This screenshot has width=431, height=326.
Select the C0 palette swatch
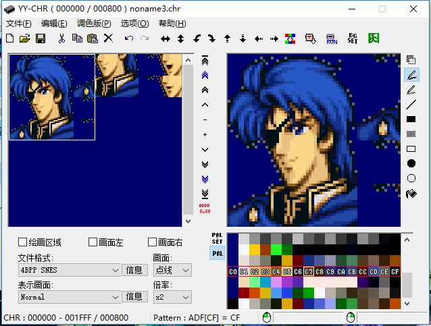coord(233,271)
